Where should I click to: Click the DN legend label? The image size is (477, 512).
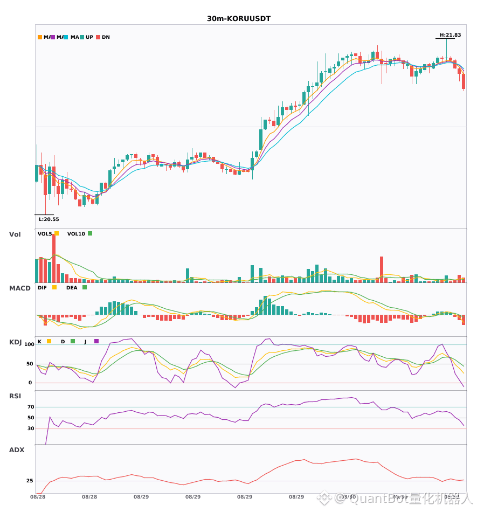pyautogui.click(x=106, y=37)
